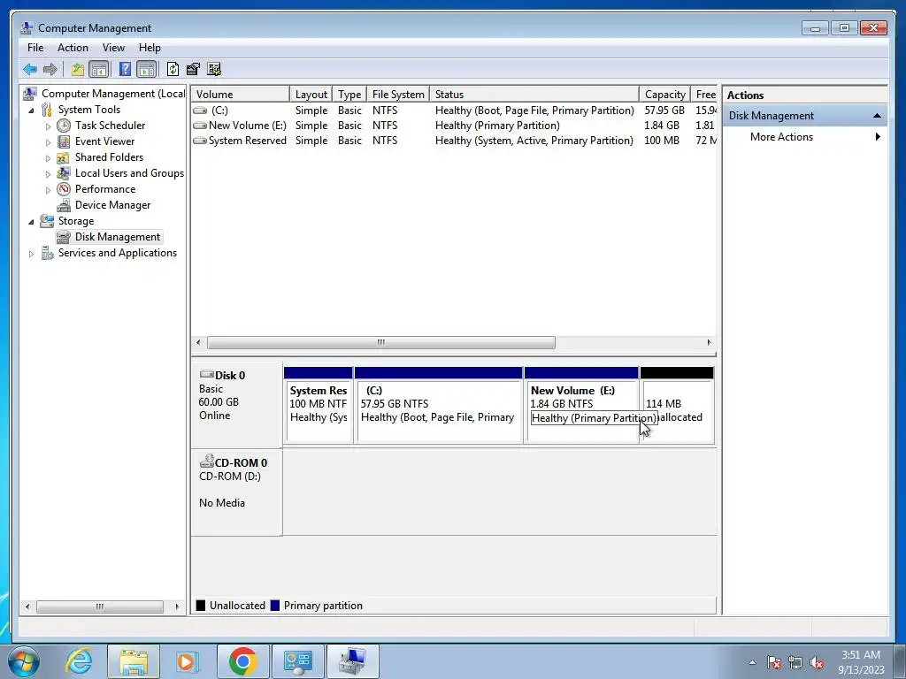Image resolution: width=906 pixels, height=679 pixels.
Task: Sort by the File System column header
Action: 397,94
